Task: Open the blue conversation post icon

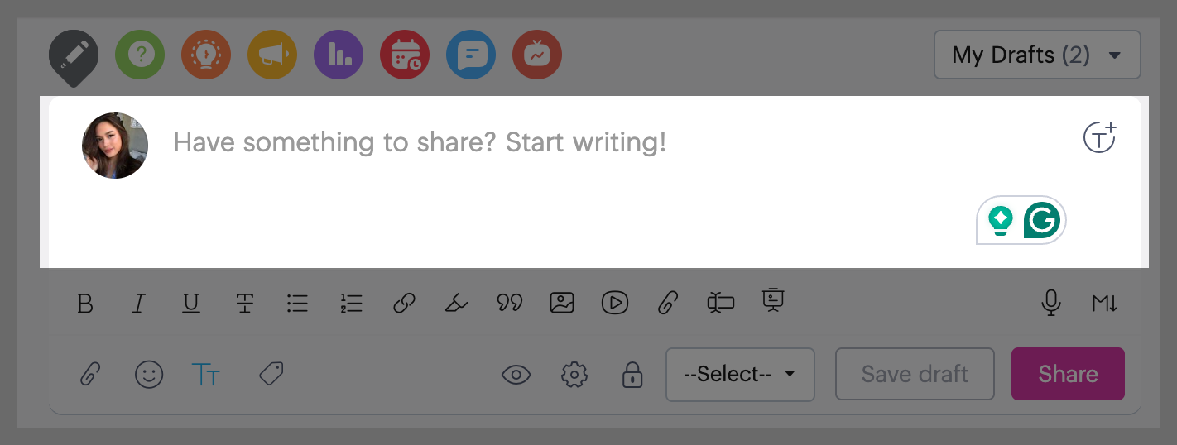Action: pos(471,55)
